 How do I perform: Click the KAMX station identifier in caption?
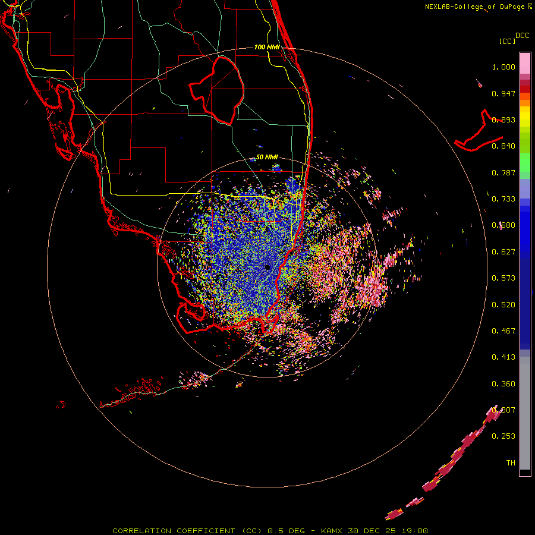click(331, 531)
